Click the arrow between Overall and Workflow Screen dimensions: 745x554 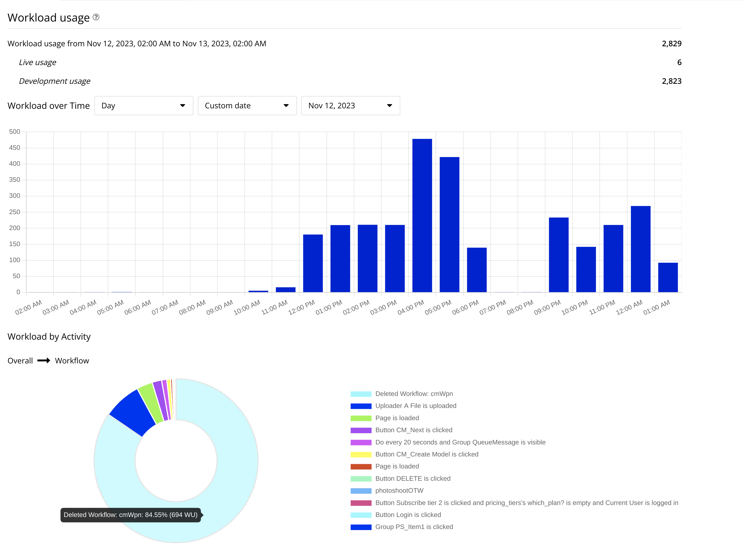click(x=44, y=360)
